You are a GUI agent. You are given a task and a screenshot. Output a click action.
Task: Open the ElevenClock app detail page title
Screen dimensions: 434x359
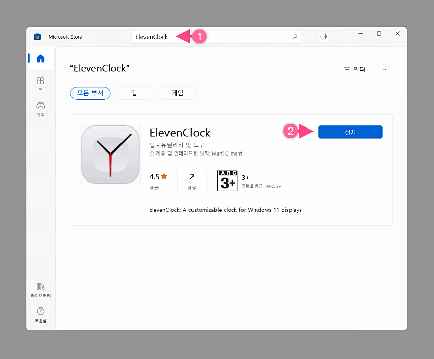[x=180, y=132]
